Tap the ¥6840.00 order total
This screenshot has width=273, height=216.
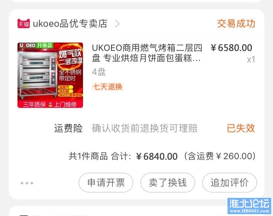click(x=157, y=156)
